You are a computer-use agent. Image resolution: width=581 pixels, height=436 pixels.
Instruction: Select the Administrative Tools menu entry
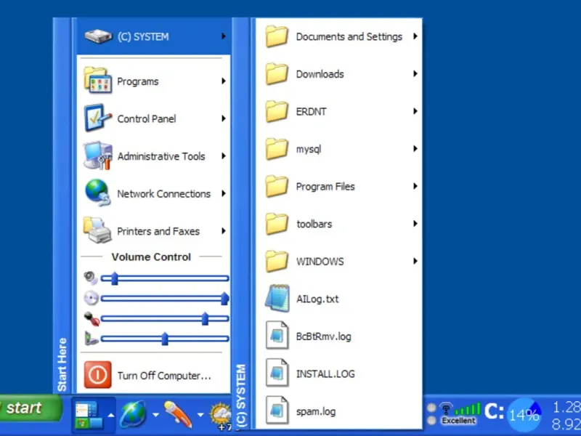pyautogui.click(x=154, y=156)
